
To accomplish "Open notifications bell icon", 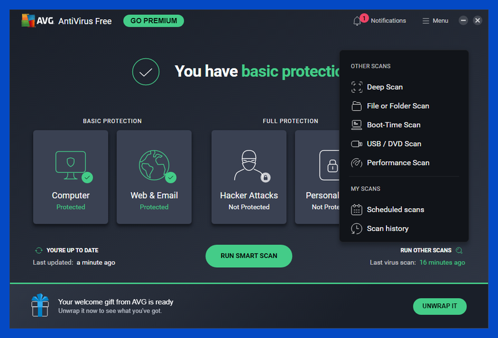I will point(357,21).
